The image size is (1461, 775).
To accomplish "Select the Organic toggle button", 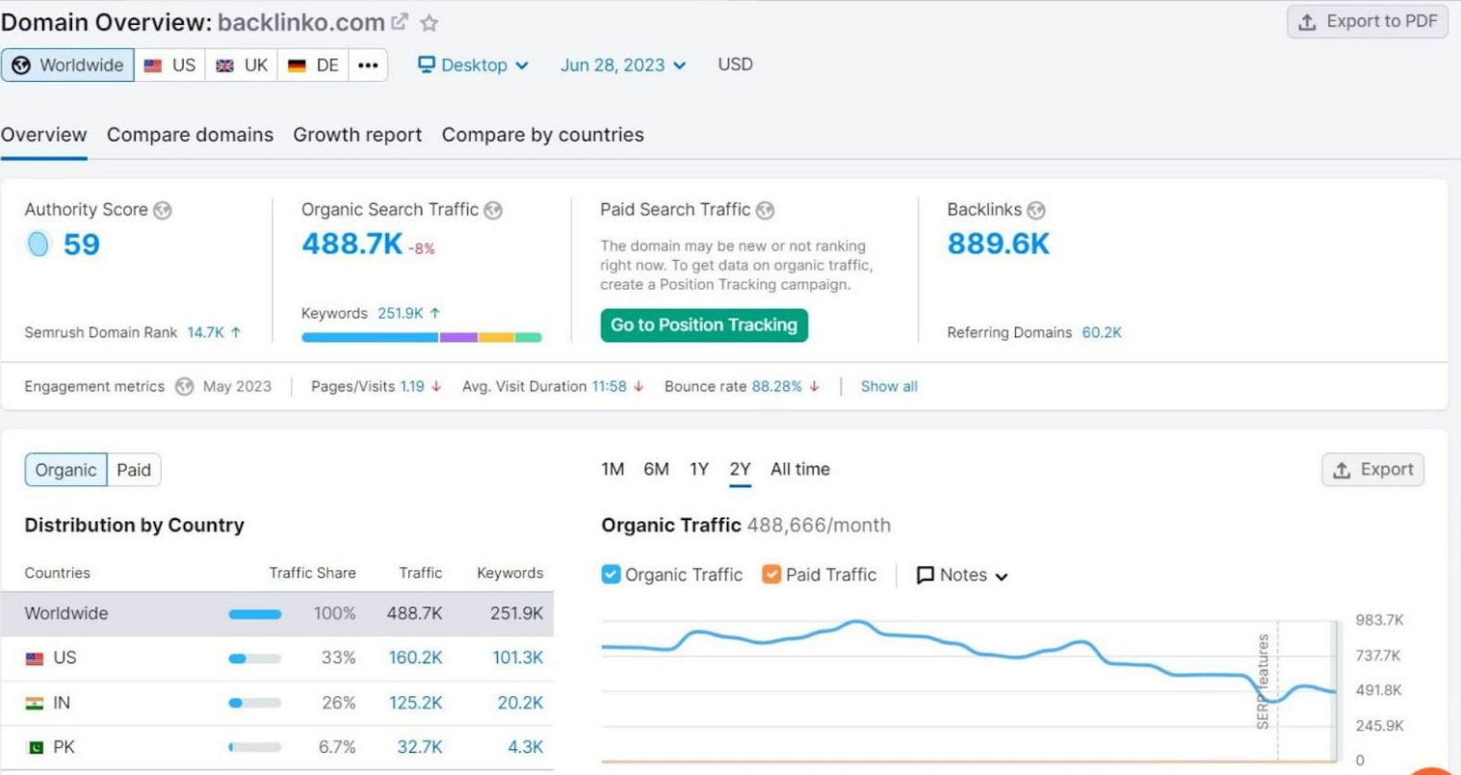I will point(65,470).
